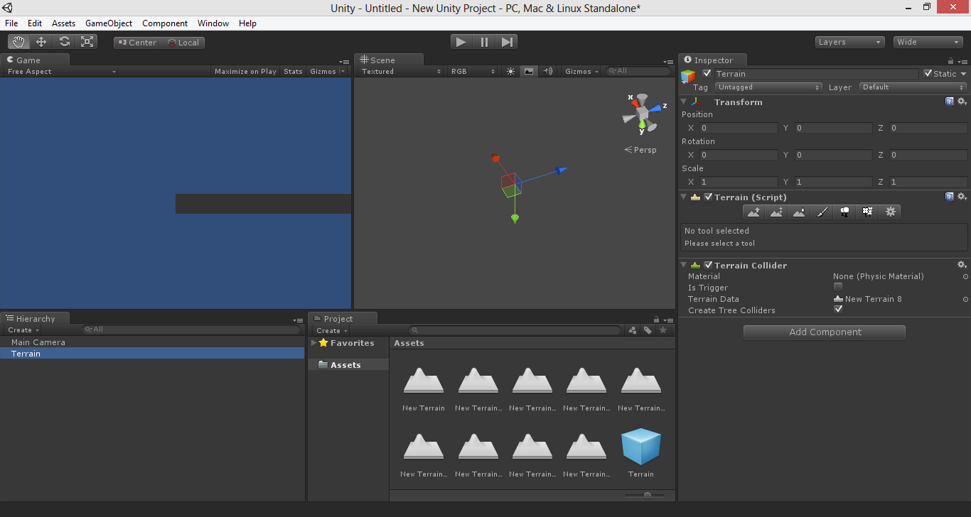Viewport: 971px width, 517px height.
Task: Open Project Create dropdown
Action: pyautogui.click(x=332, y=330)
